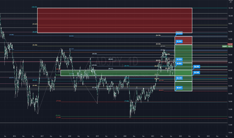
Task: Click the 72.000 price axis label
Action: coord(230,125)
